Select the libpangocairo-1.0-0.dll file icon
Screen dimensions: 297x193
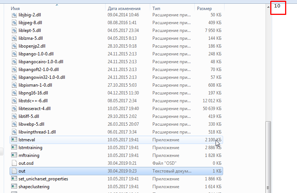(x=14, y=62)
